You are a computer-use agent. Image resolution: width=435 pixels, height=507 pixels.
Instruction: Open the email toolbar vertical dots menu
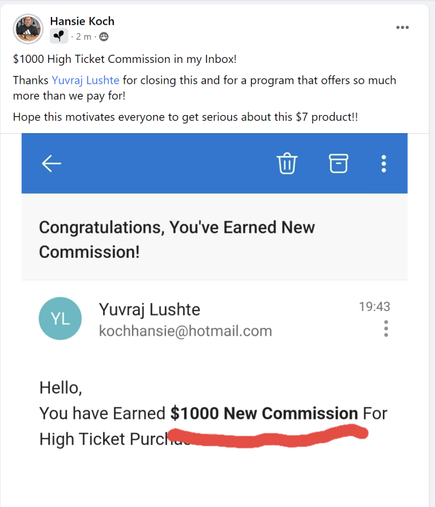384,163
